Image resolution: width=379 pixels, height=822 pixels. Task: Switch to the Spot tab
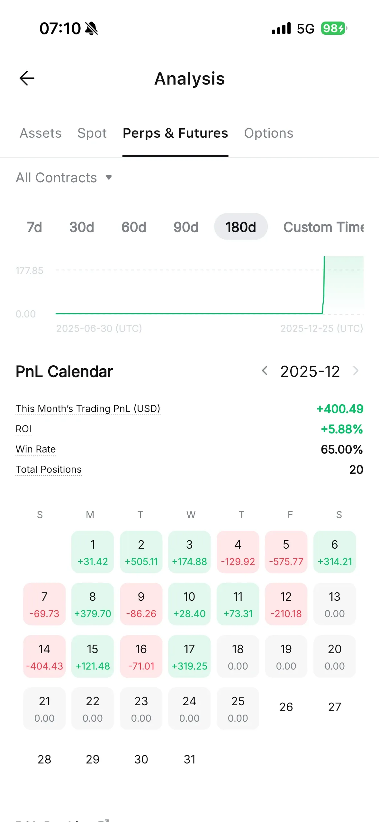click(x=92, y=133)
